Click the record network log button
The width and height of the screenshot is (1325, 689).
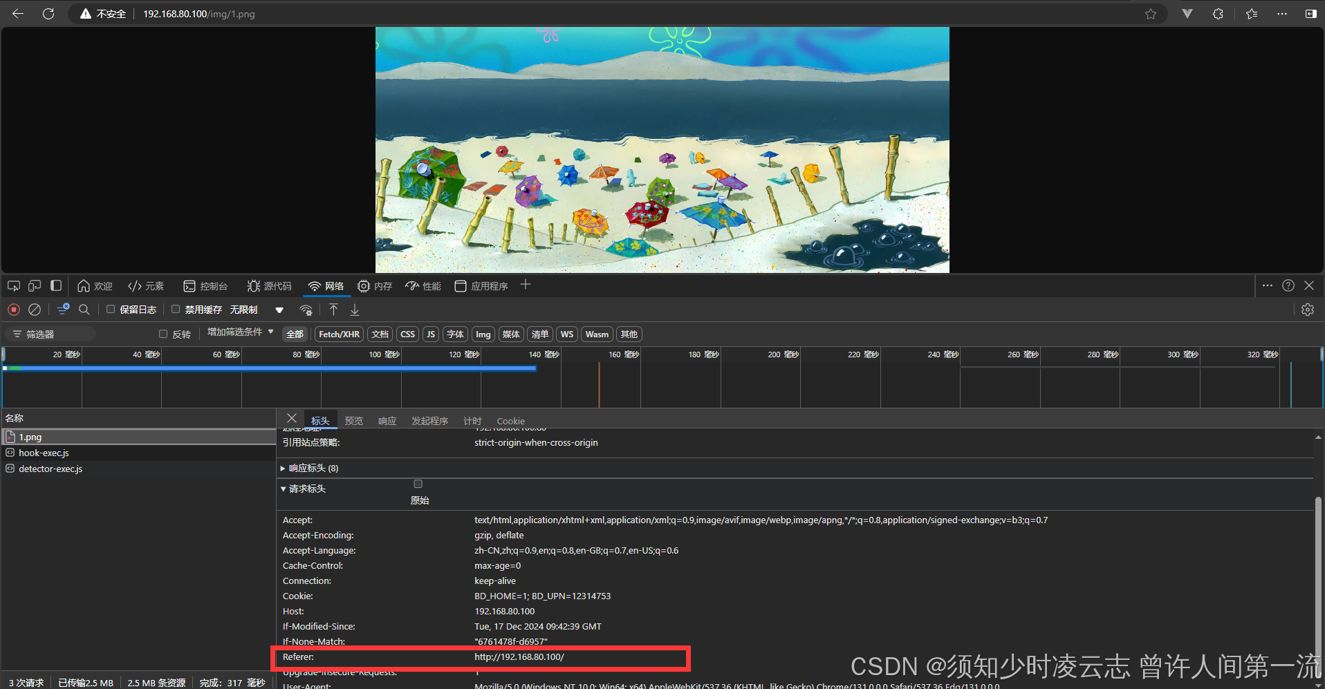14,310
